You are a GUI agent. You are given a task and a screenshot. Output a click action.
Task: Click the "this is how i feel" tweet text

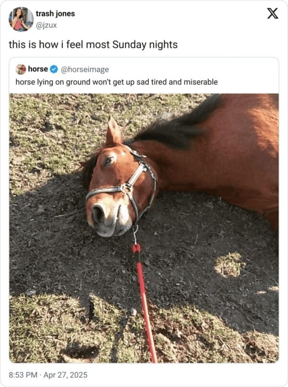click(x=93, y=45)
